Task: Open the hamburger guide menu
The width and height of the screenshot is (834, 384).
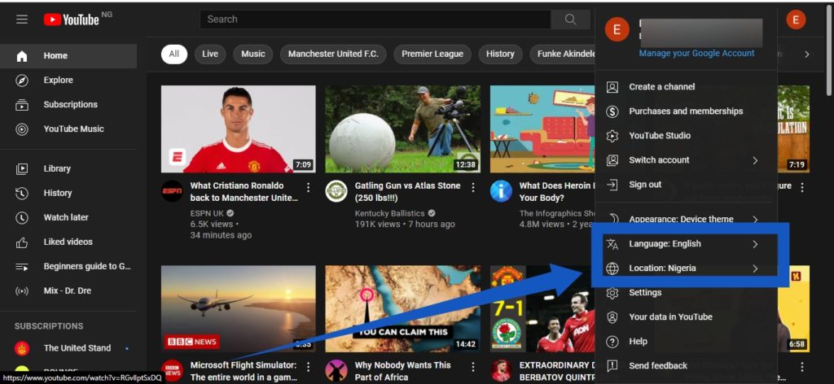Action: tap(22, 20)
